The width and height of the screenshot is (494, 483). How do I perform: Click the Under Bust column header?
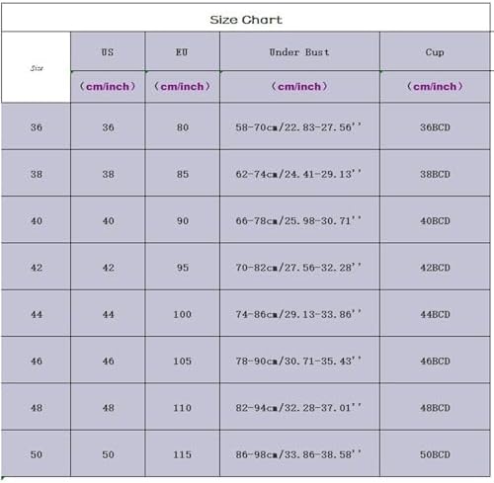299,51
